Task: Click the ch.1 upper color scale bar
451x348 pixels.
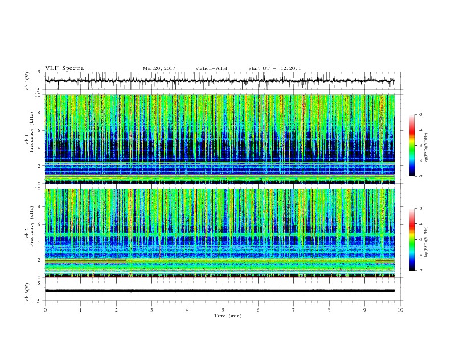Action: tap(412, 146)
